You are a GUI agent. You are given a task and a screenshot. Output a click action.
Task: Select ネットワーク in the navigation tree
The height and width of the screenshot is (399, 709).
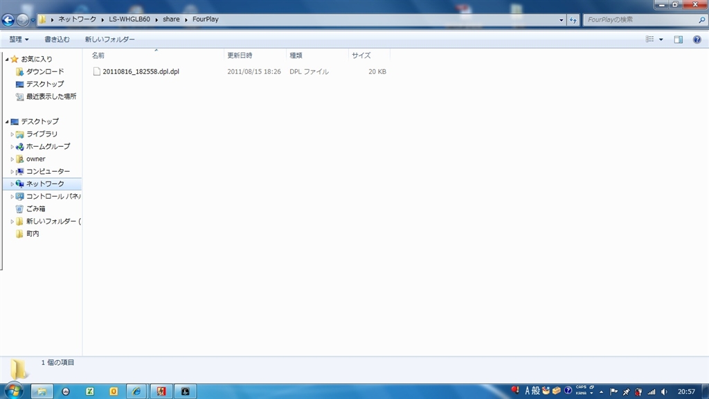tap(45, 184)
